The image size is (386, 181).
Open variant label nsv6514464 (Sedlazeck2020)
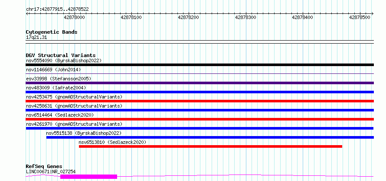pos(60,115)
